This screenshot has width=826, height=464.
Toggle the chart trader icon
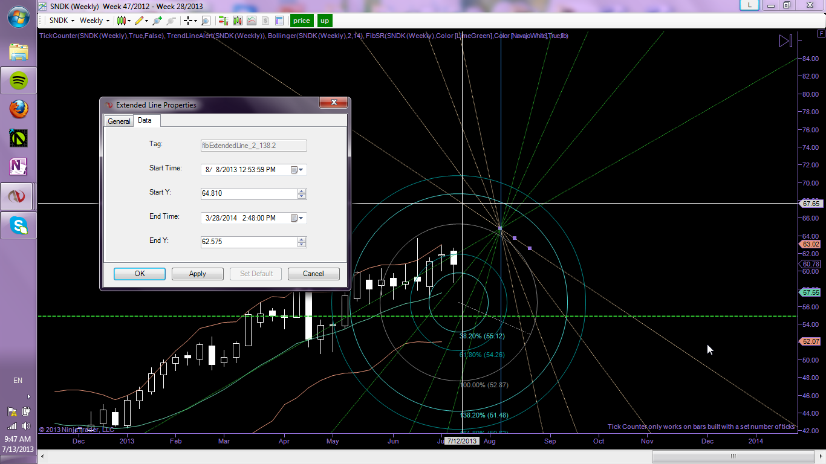[x=223, y=21]
